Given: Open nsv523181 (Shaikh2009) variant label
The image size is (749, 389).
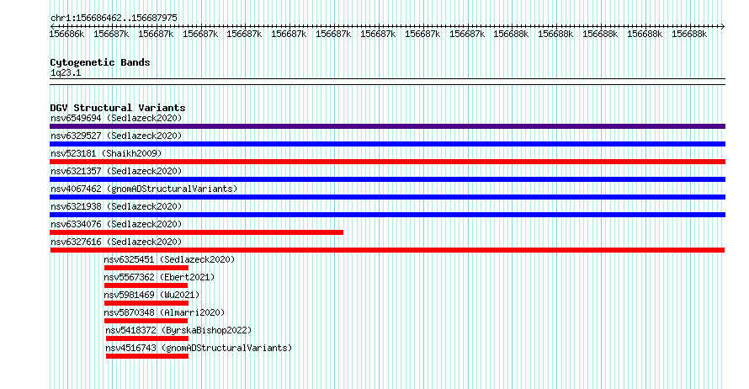Looking at the screenshot, I should 106,153.
